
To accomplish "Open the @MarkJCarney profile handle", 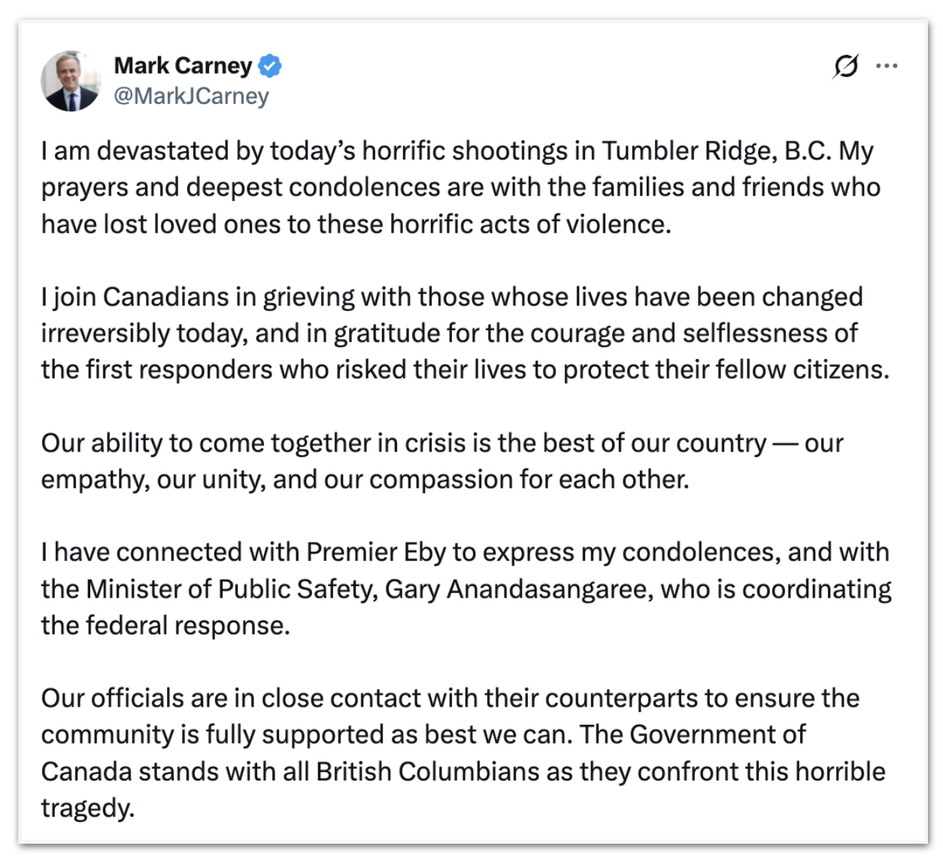I will pos(190,96).
